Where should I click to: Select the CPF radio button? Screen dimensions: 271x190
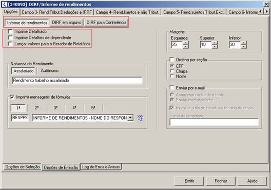[x=172, y=66]
